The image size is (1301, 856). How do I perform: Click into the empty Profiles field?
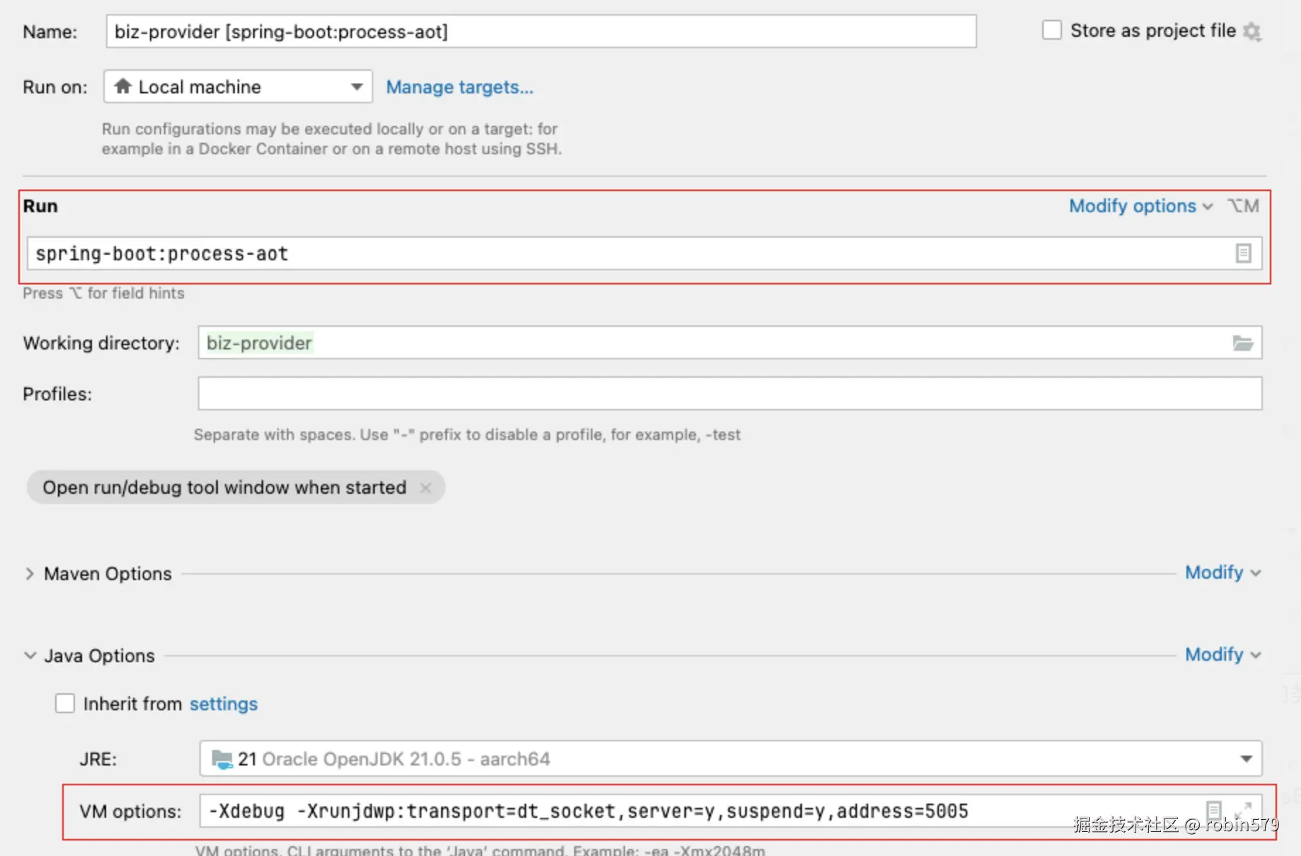tap(730, 393)
